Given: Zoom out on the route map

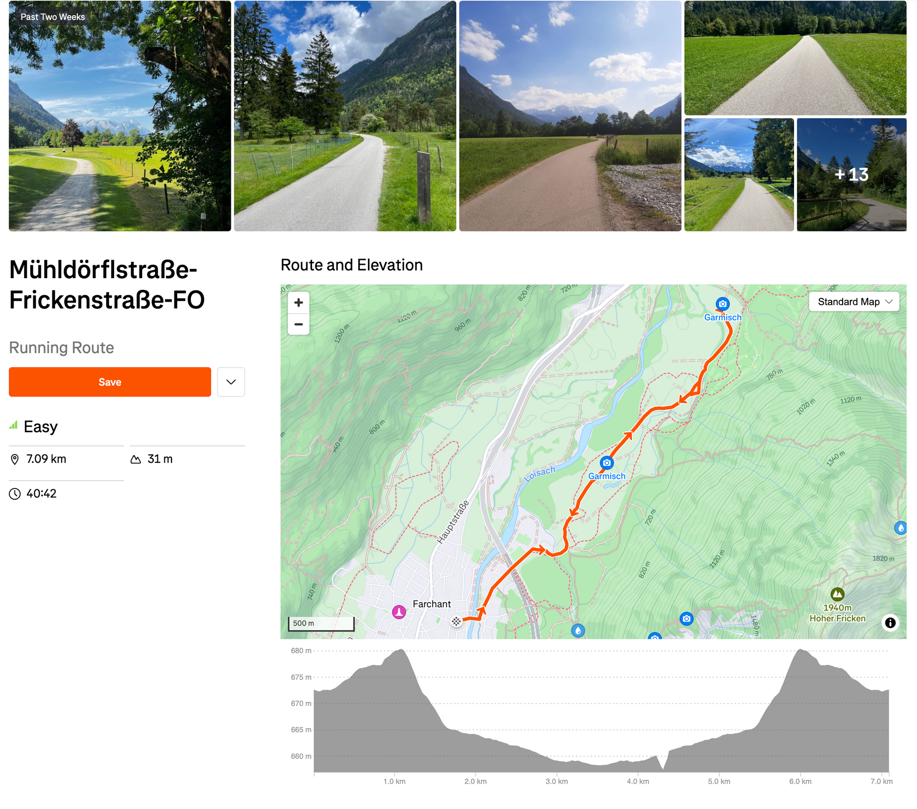Looking at the screenshot, I should tap(298, 324).
